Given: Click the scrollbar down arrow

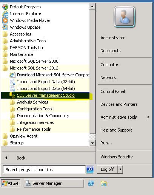Looking at the screenshot, I should [x=92, y=143].
